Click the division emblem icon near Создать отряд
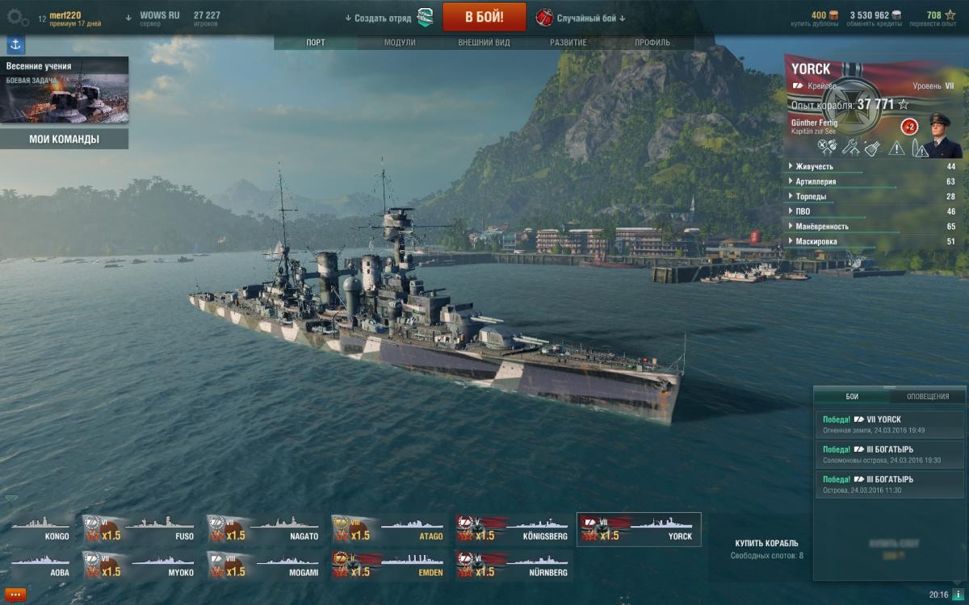 click(425, 17)
